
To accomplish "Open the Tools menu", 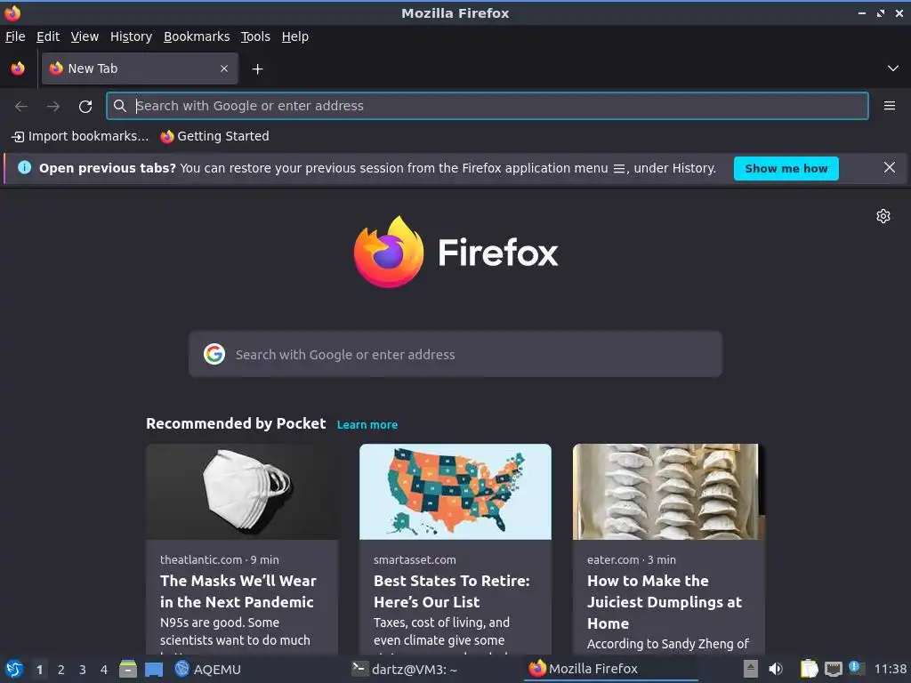I will point(255,36).
